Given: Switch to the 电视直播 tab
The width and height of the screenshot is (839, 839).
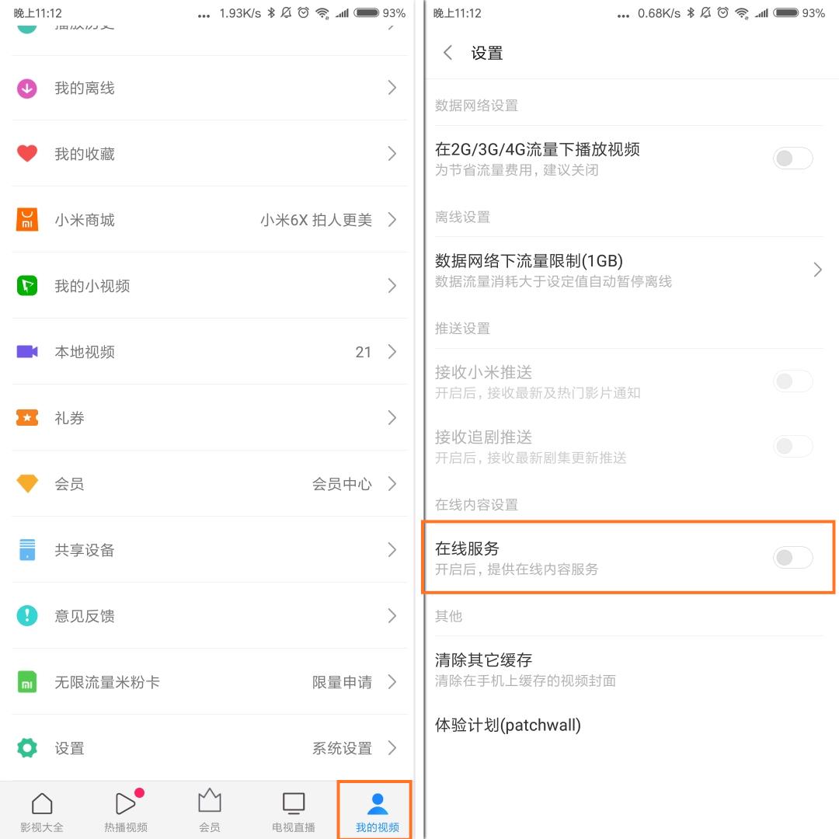Looking at the screenshot, I should (293, 810).
